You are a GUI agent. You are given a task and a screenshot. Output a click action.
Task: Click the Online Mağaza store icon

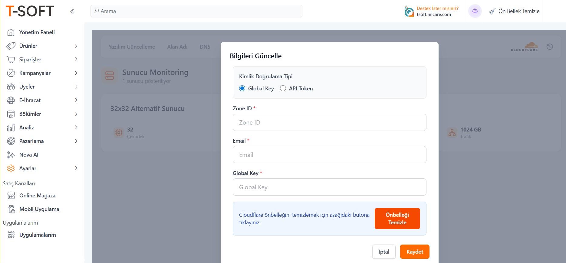[x=11, y=196]
